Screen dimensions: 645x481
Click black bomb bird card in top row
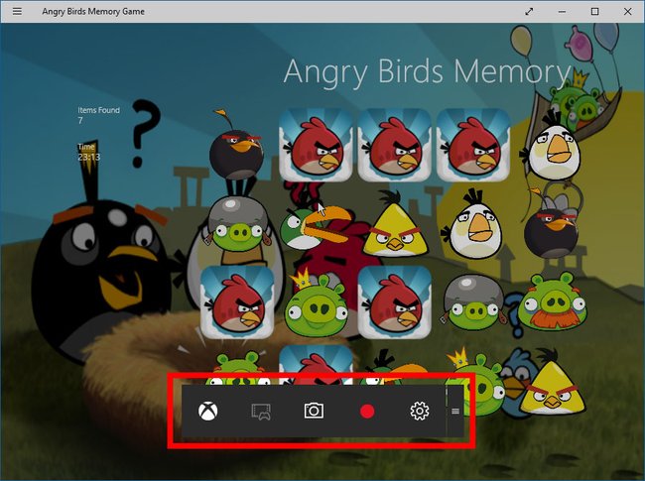[x=236, y=147]
